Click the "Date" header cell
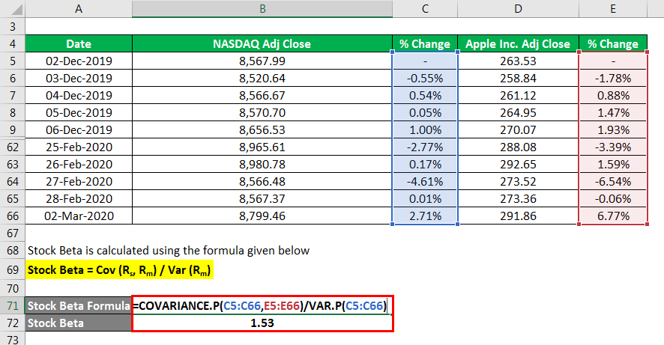 [x=78, y=44]
